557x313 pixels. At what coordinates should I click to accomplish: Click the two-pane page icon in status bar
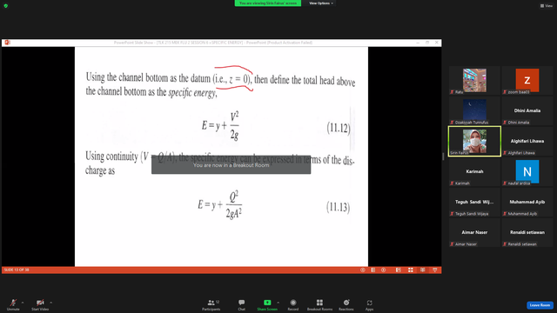coord(373,270)
